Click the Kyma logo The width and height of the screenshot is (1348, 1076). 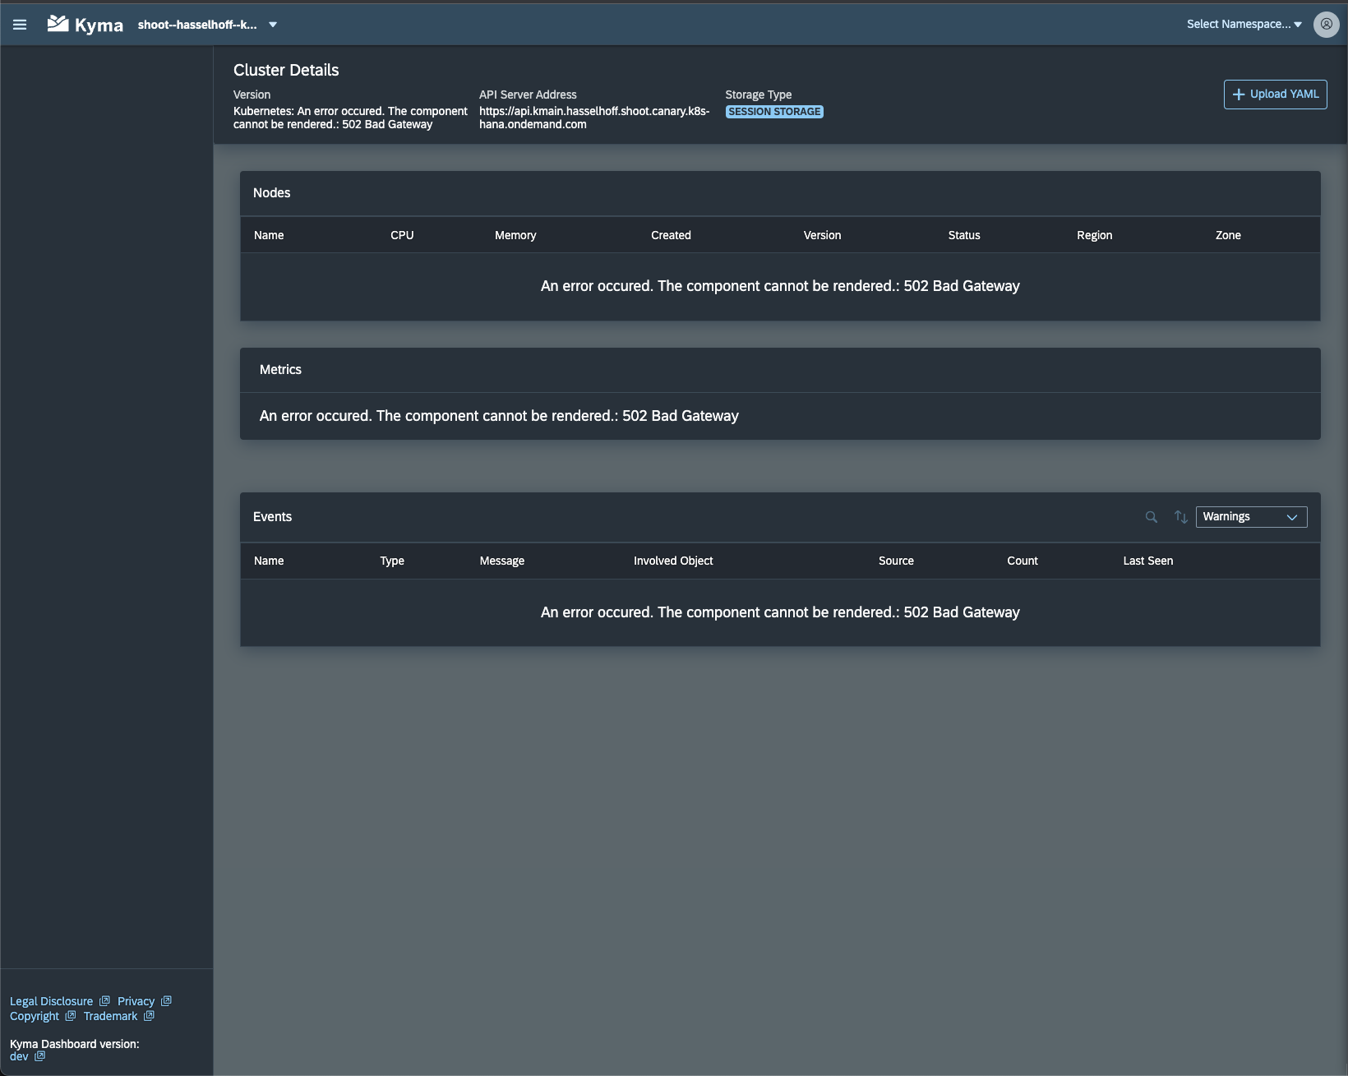pos(84,24)
